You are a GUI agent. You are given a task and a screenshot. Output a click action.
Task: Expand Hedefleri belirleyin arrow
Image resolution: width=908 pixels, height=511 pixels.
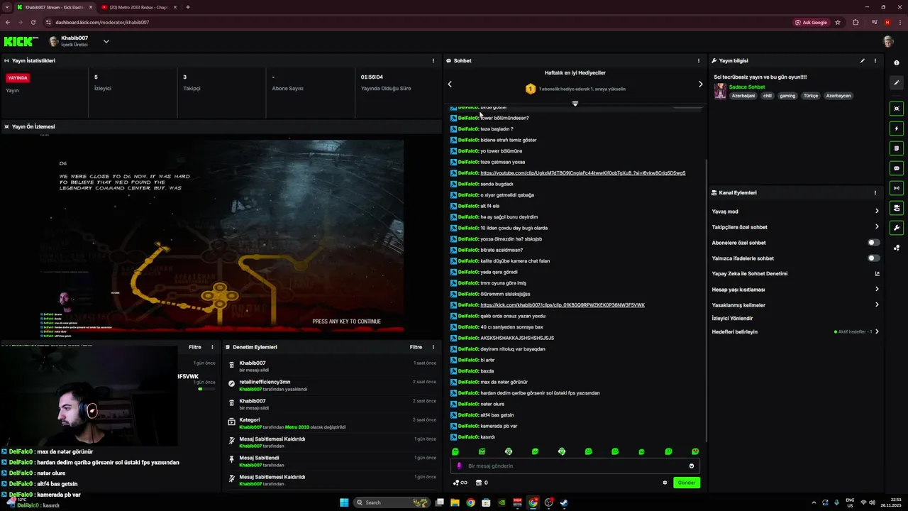tap(877, 331)
